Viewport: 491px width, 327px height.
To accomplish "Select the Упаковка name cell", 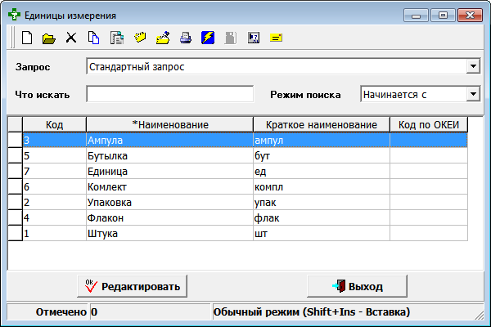I will click(x=169, y=202).
